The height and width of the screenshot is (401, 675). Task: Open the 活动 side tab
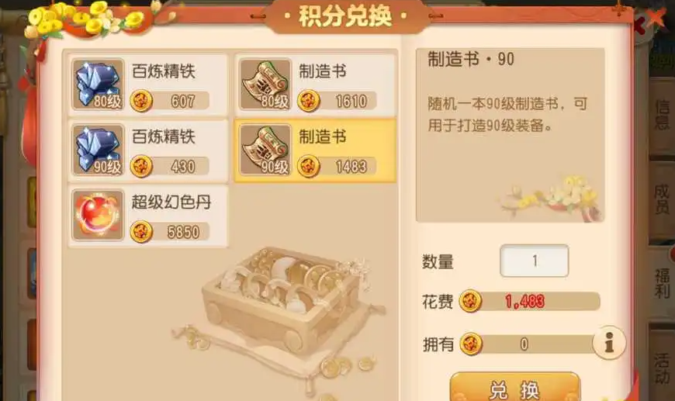click(662, 366)
